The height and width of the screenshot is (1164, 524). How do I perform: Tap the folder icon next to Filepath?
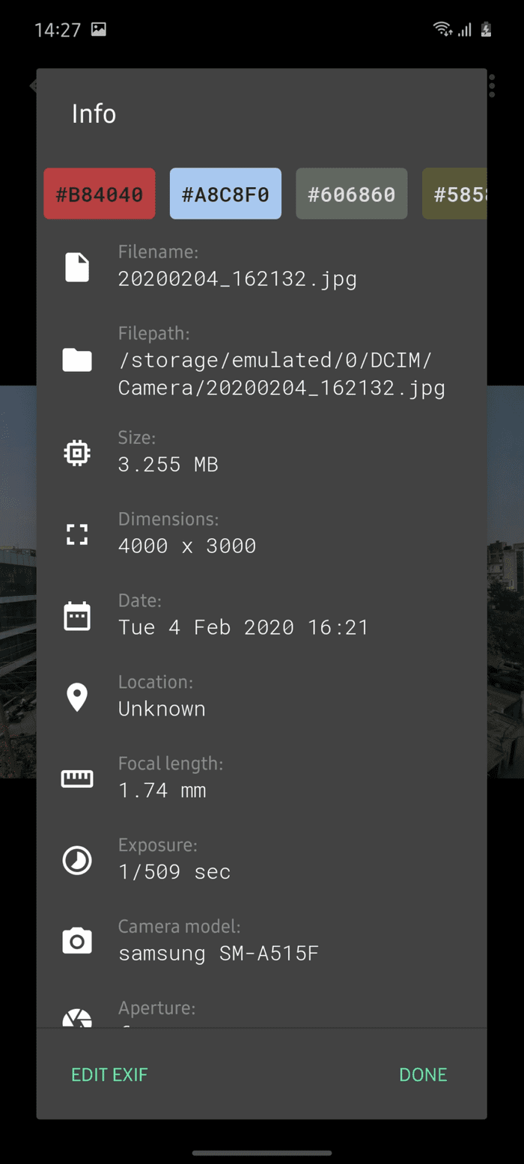coord(77,361)
